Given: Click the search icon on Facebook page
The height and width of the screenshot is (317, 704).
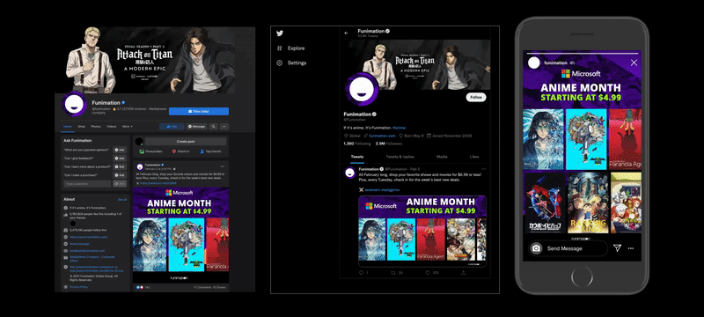Looking at the screenshot, I should [x=214, y=127].
